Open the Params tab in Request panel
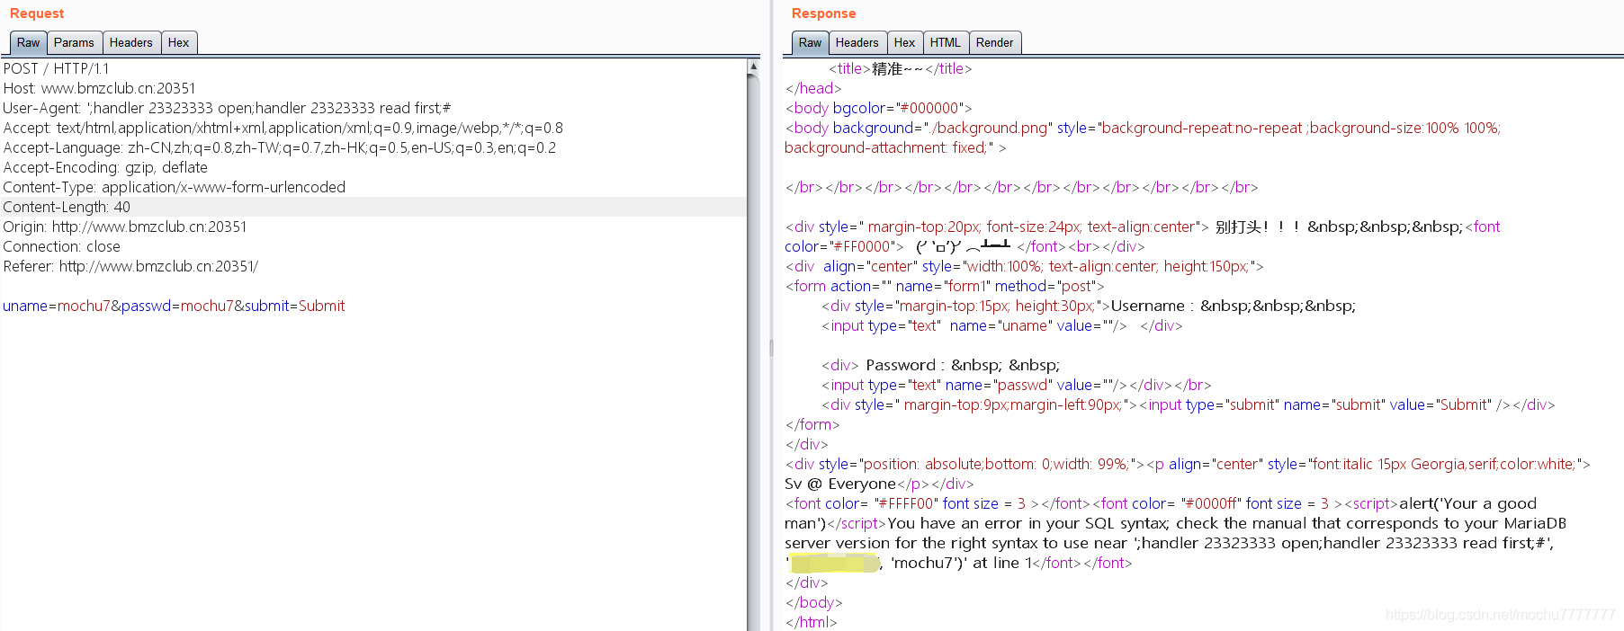 (74, 42)
